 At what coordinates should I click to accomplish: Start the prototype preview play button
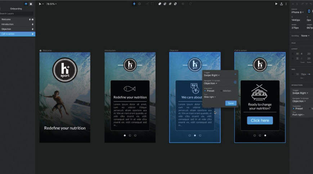[276, 4]
